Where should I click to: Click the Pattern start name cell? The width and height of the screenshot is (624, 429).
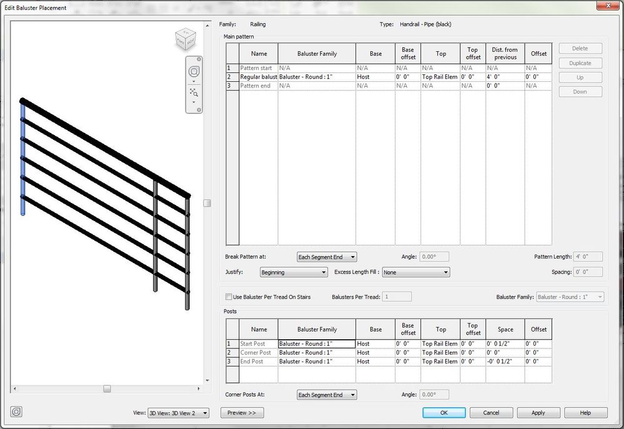point(258,68)
